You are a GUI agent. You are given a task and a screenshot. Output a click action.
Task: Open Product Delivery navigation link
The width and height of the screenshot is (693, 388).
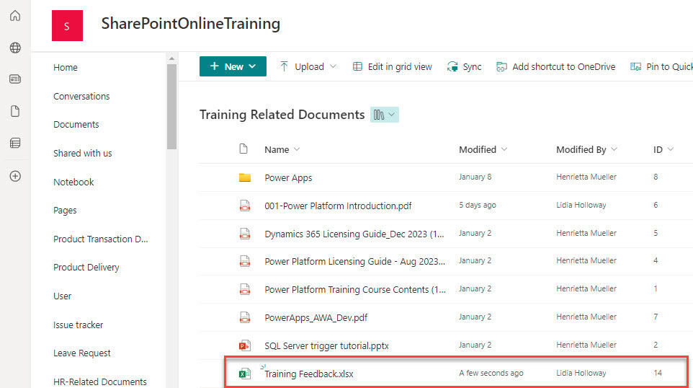click(86, 268)
